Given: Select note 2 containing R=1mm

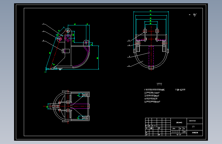Looking at the screenshot, I should coord(152,93).
